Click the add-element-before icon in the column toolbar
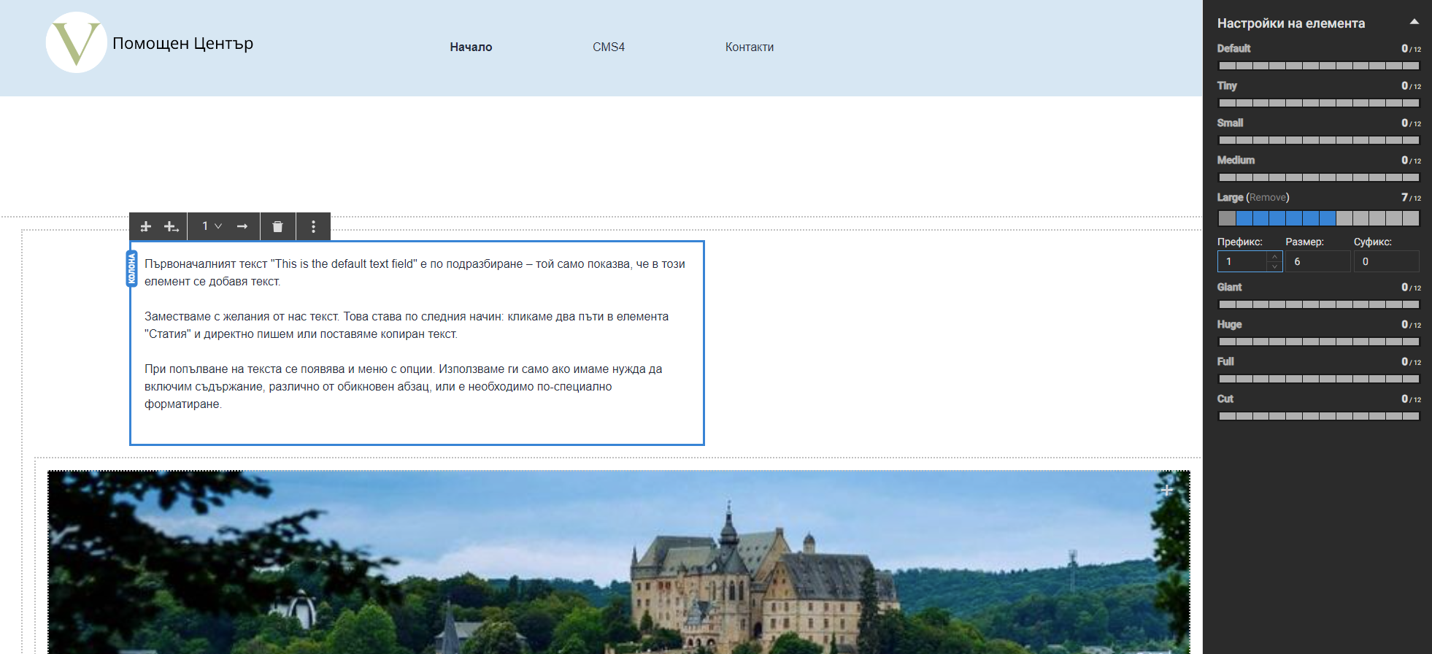 point(145,227)
